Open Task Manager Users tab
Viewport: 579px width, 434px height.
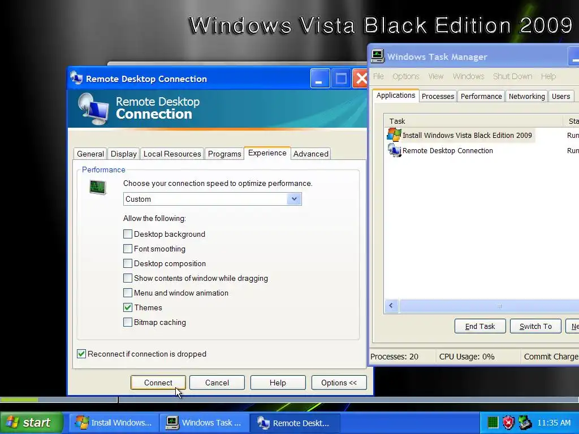(560, 96)
